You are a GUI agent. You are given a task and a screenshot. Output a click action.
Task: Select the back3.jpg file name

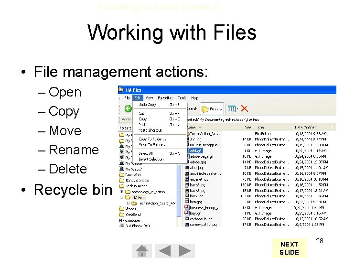tap(197, 191)
